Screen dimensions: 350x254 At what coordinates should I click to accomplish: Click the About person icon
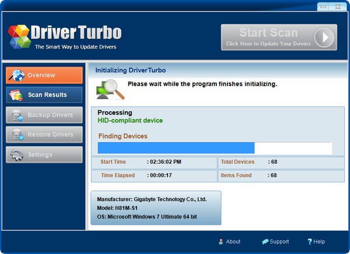click(221, 241)
